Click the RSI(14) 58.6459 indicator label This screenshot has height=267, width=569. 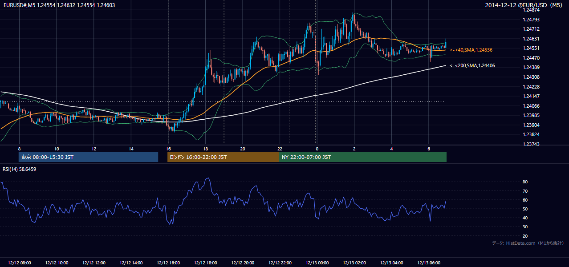point(20,169)
